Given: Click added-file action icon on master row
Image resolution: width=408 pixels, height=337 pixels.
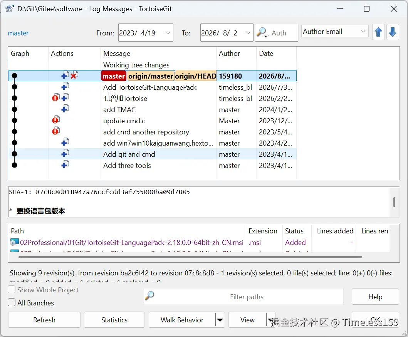Looking at the screenshot, I should 65,75.
